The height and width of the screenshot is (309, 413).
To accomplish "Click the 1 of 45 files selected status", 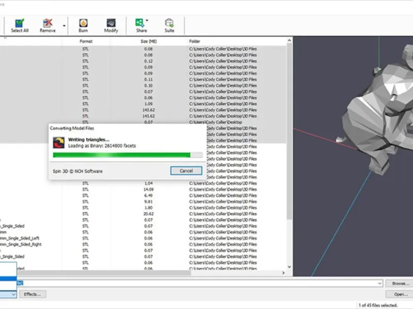I will tap(378, 305).
